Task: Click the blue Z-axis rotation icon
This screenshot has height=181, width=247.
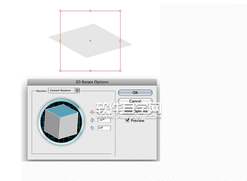Action: click(x=92, y=128)
